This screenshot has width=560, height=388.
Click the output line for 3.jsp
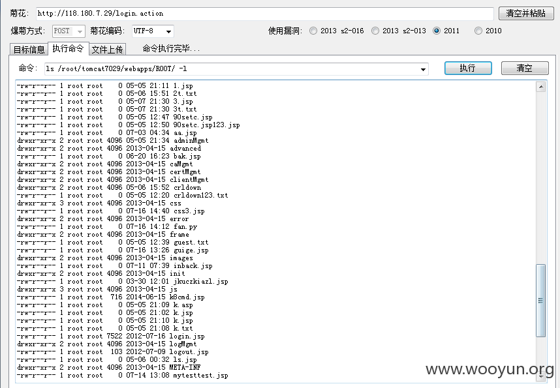(104, 102)
